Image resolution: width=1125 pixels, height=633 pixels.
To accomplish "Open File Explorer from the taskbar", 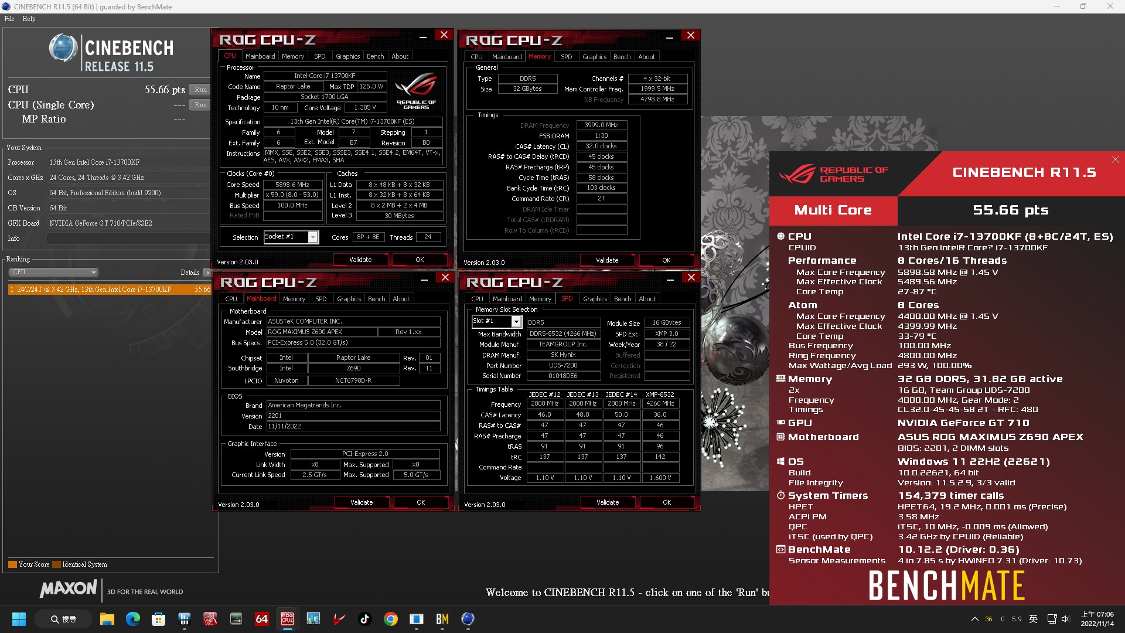I will click(107, 619).
